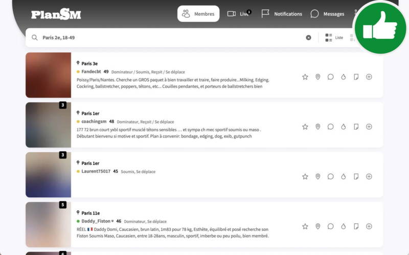Star the Daddy_Fiston profile
This screenshot has width=409, height=255.
point(305,226)
